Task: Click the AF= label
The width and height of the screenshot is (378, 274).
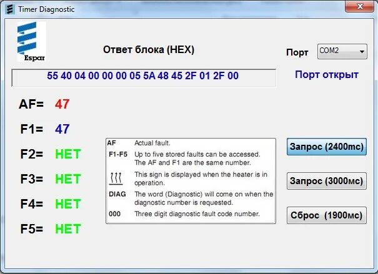Action: 31,104
